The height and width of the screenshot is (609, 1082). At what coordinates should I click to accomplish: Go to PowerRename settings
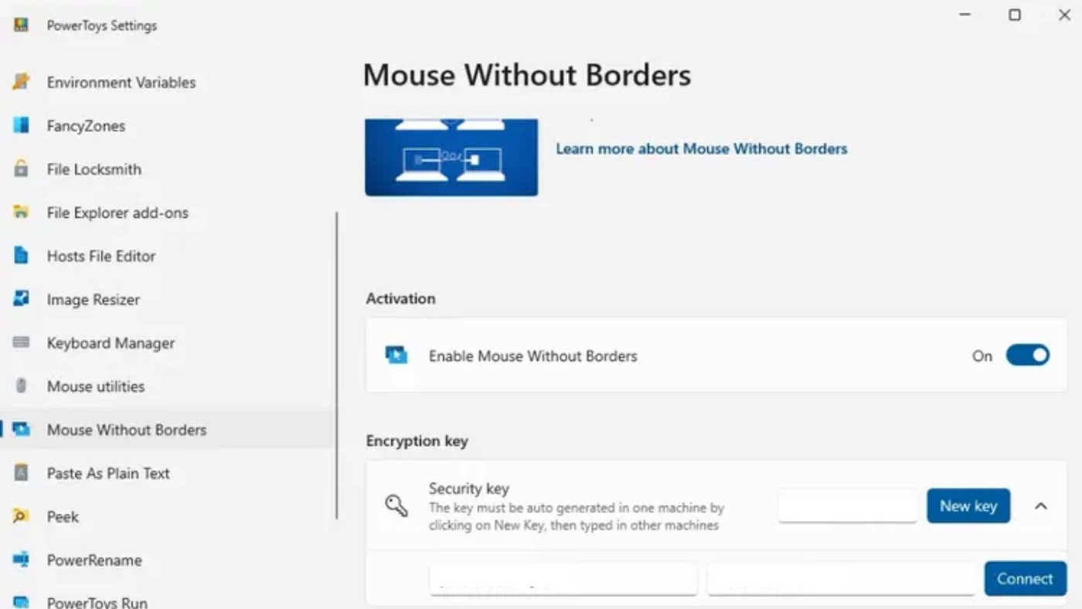[x=94, y=560]
